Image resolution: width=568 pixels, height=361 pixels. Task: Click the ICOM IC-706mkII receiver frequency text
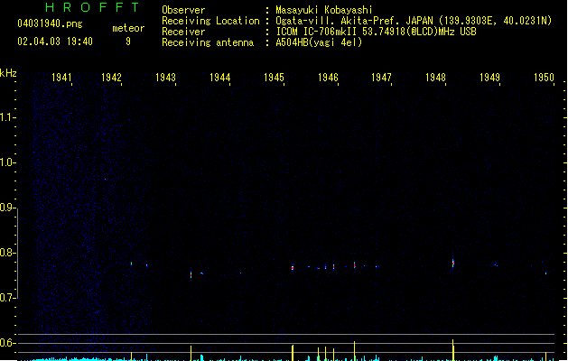pos(376,32)
